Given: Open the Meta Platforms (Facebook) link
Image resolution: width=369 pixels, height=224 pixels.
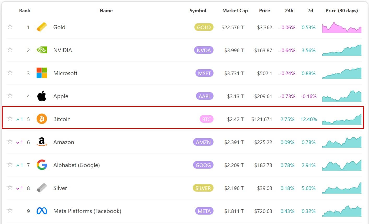Looking at the screenshot, I should 87,211.
